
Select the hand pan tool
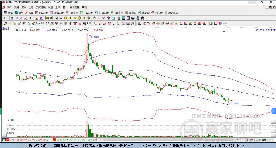[x=95, y=18]
